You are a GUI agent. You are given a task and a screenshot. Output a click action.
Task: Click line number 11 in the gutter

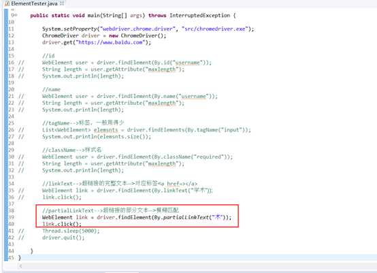point(12,29)
